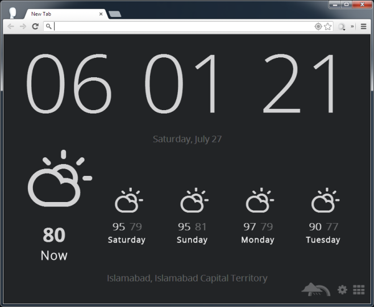
Task: Open a new tab with the tab button
Action: (115, 14)
